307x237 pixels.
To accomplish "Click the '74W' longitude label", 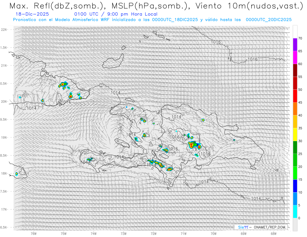I will click(x=94, y=233).
